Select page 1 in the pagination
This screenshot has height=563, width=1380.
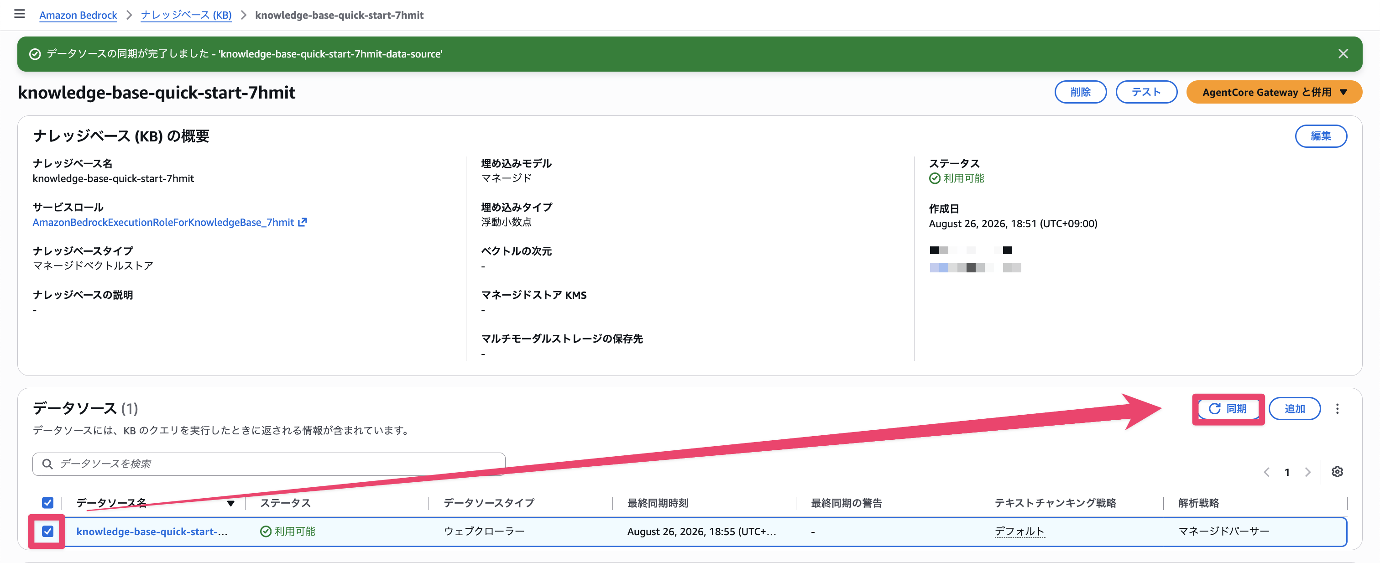(x=1287, y=472)
